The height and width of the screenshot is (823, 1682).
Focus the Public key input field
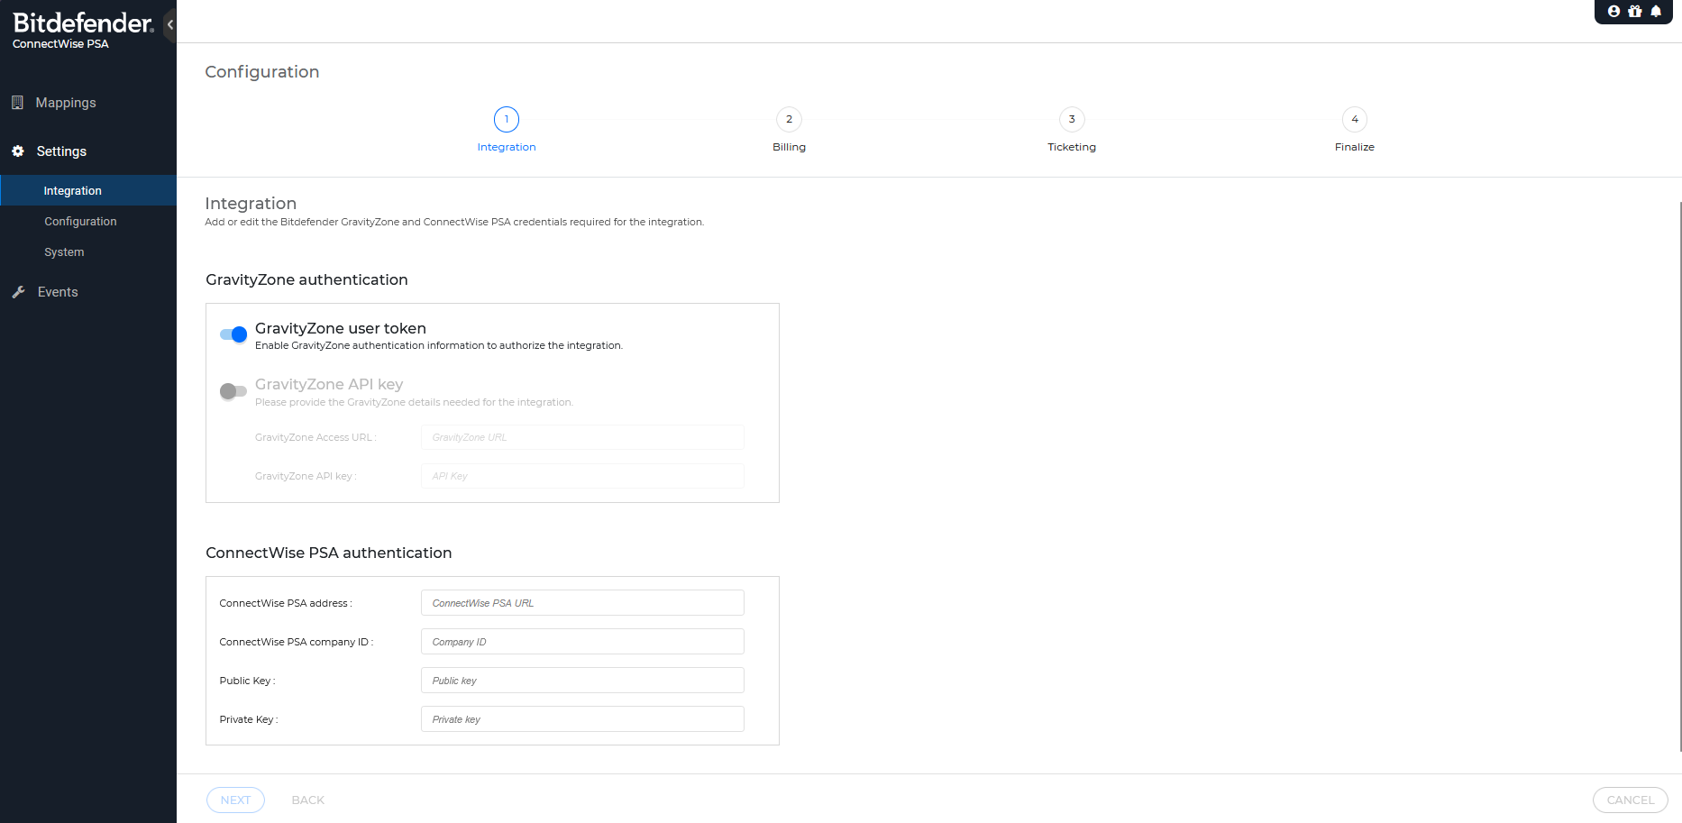582,681
